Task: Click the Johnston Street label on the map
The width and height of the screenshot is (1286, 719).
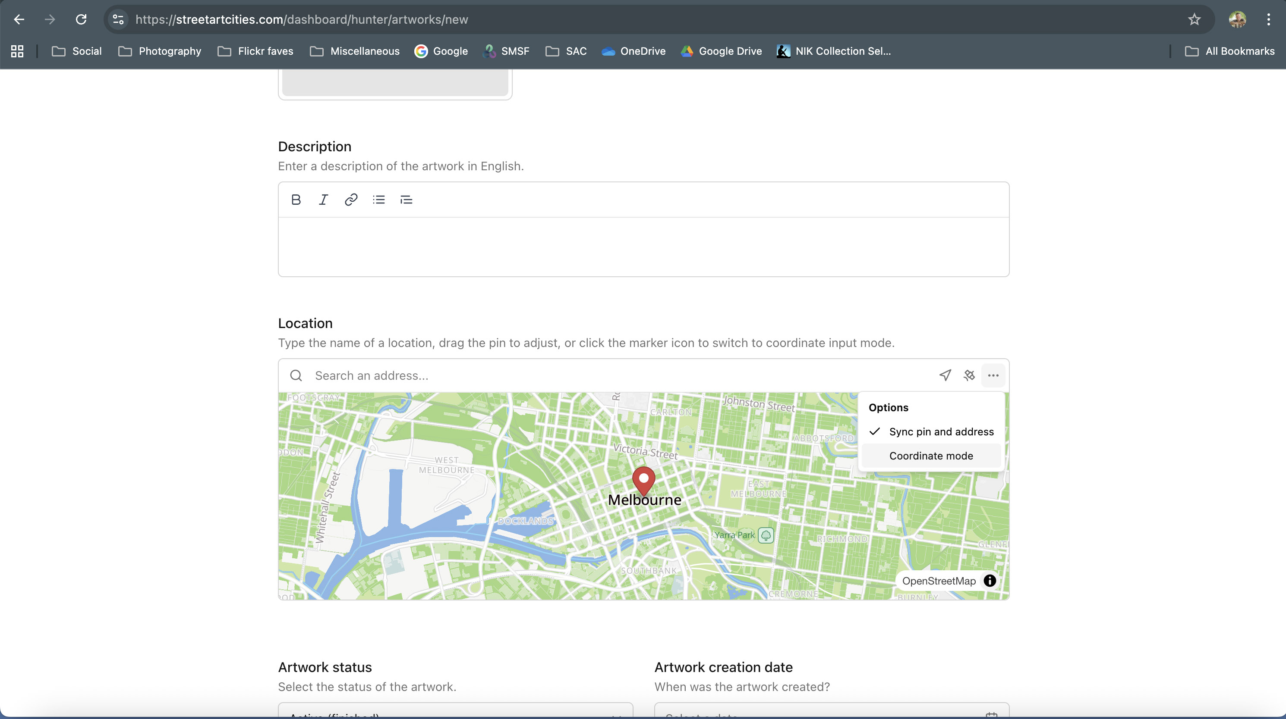Action: 759,404
